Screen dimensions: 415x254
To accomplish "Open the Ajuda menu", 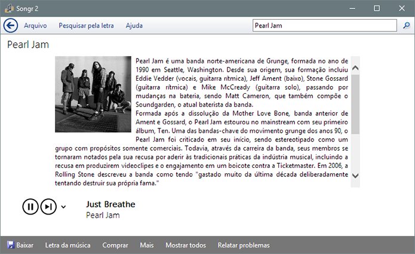I will (134, 26).
